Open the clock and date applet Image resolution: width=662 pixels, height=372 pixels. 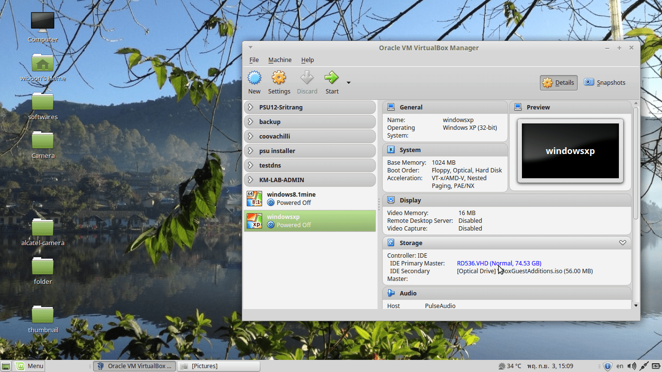tap(550, 366)
